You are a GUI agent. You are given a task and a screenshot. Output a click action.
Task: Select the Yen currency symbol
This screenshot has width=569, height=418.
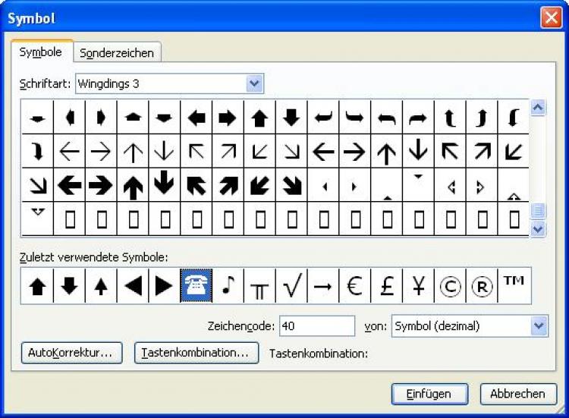[x=418, y=286]
